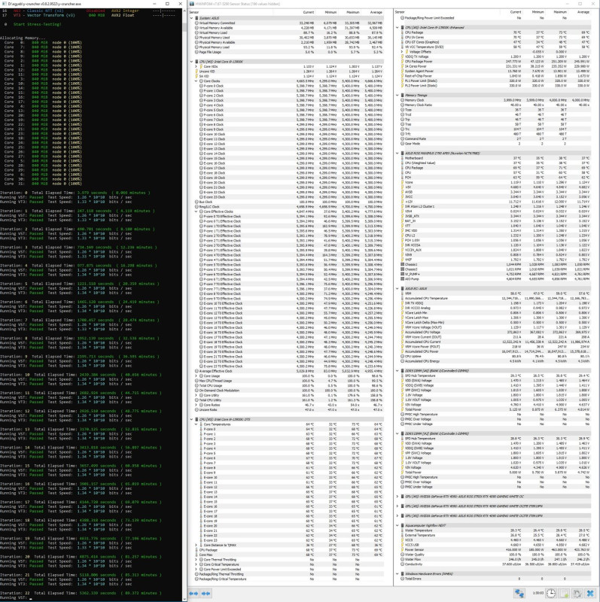Screen dimensions: 600x602
Task: Expand the Core Ratios row
Action: [196, 405]
